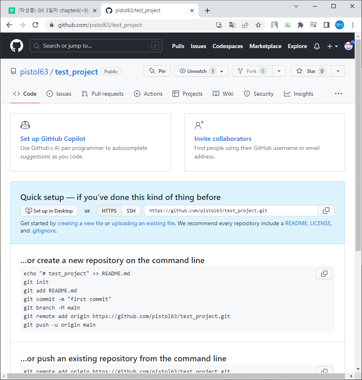Expand the Fork options dropdown arrow

(279, 71)
